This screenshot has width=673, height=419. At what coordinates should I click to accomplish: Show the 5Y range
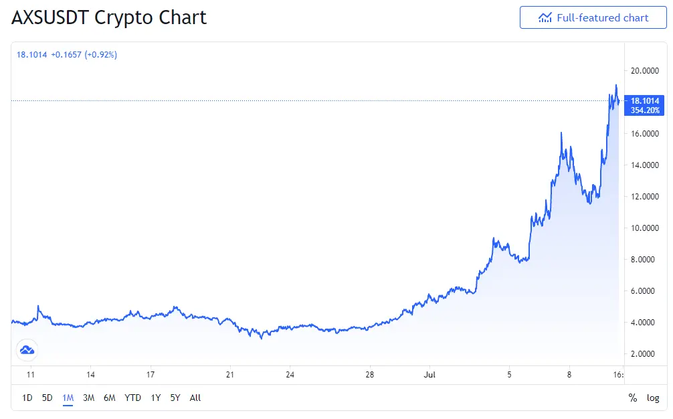pos(175,398)
